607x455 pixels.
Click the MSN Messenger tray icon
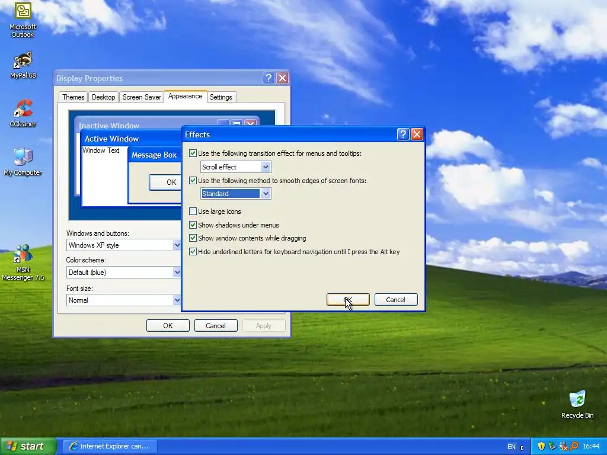pyautogui.click(x=563, y=446)
